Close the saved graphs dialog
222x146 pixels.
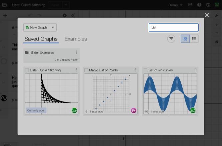(x=207, y=15)
